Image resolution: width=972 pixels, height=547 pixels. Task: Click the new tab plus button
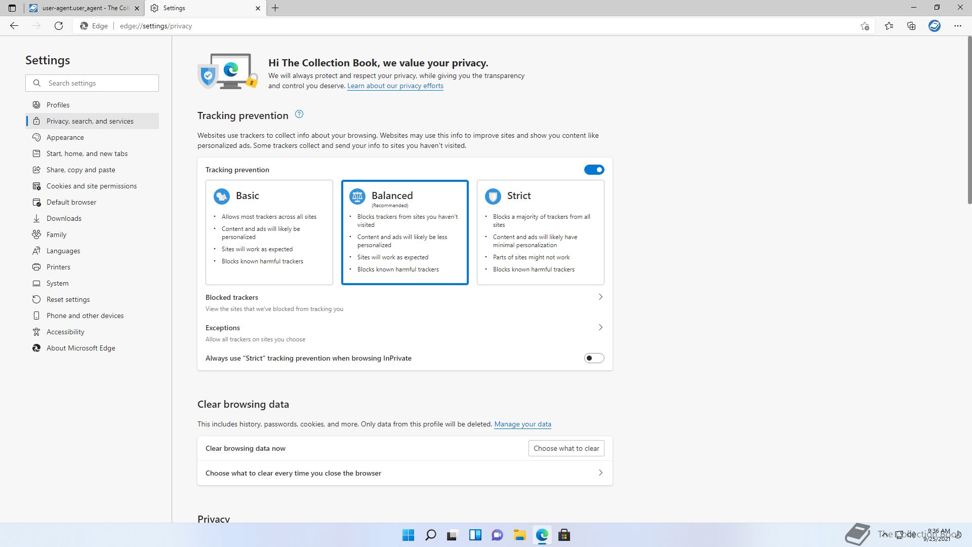point(275,8)
